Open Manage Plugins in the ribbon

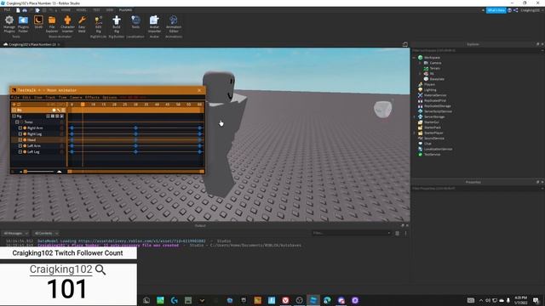click(9, 24)
